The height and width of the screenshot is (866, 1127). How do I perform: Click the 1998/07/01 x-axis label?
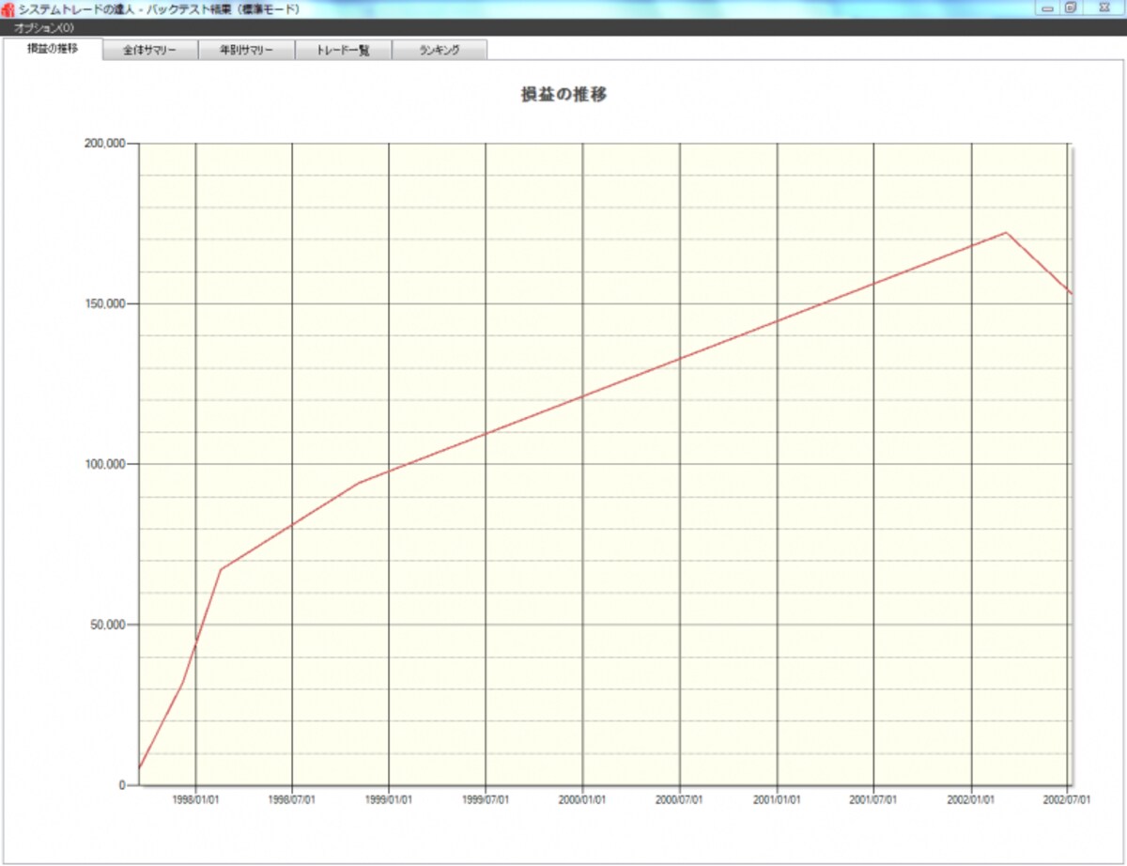[292, 799]
